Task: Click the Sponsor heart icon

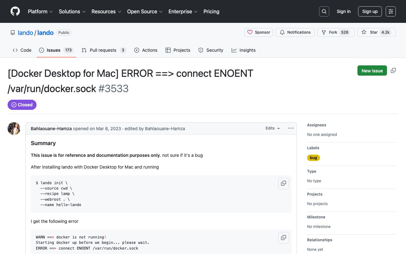Action: coord(251,32)
